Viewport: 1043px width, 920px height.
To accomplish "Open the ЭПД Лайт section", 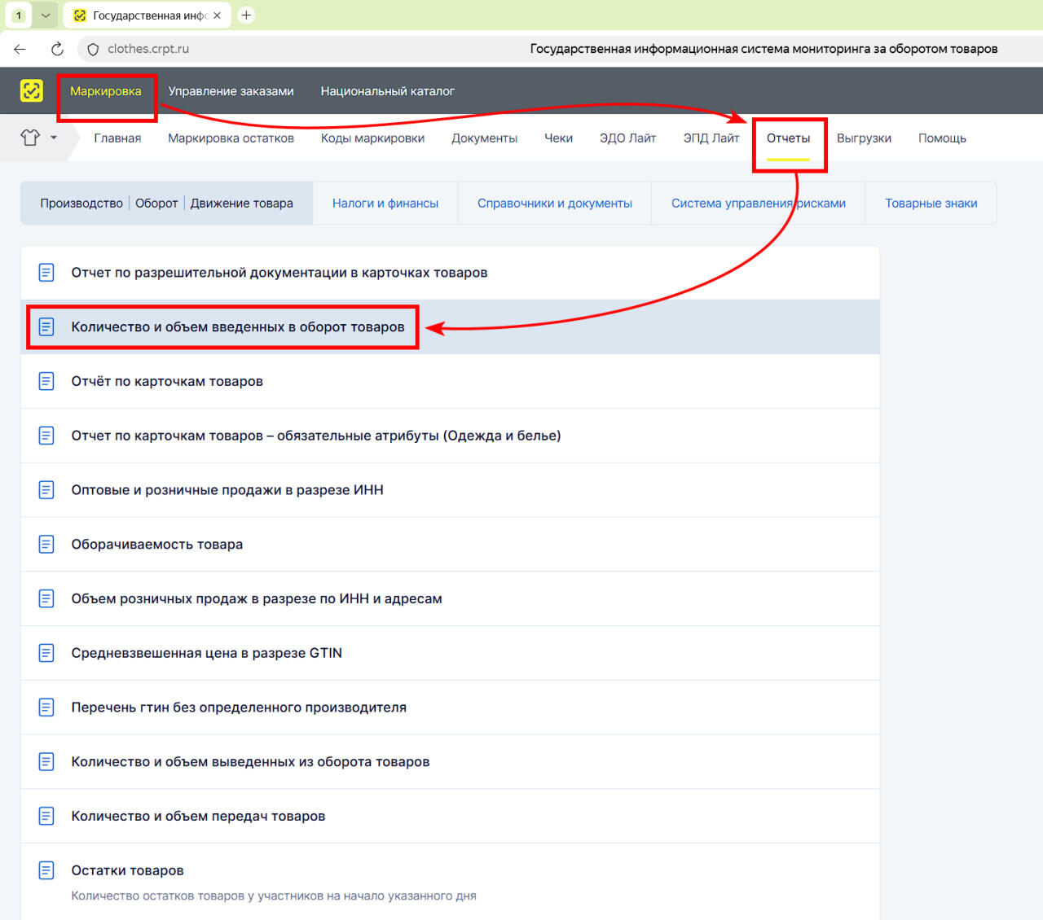I will click(x=711, y=138).
